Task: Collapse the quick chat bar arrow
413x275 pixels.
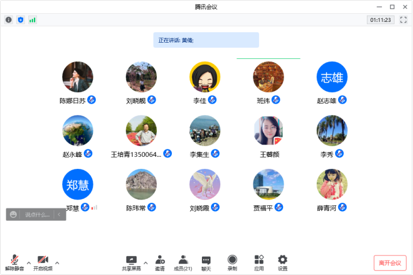Action: click(x=59, y=214)
